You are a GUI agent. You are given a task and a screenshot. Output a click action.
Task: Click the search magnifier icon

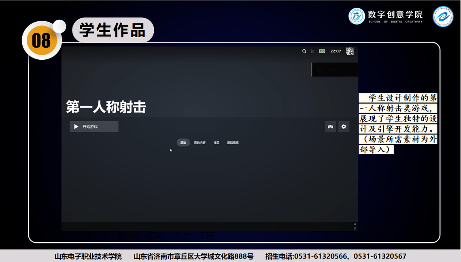click(304, 51)
